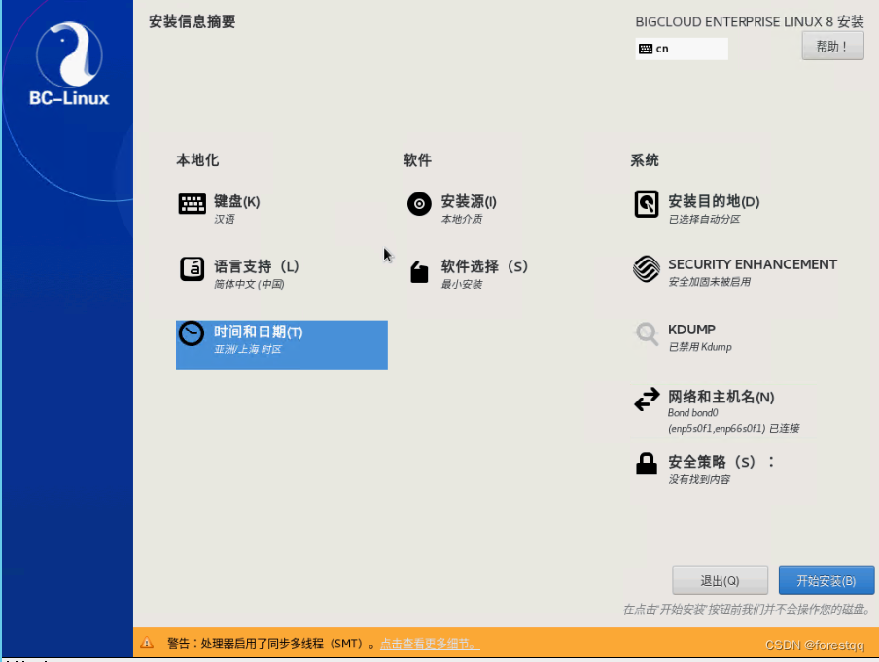Click the 已选择自动分区 status text

[704, 219]
